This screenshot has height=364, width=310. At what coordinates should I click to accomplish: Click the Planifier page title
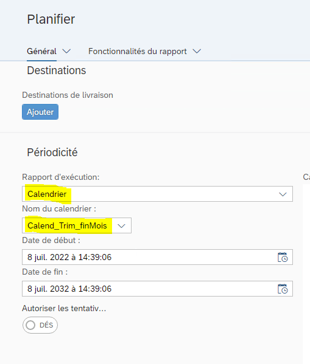51,19
